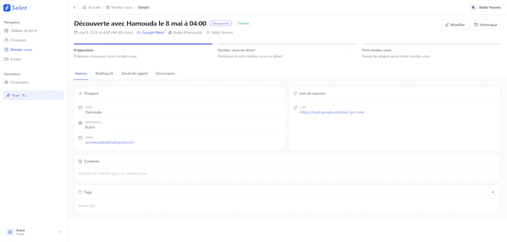Click the Contexte input field
Image resolution: width=507 pixels, height=242 pixels.
click(287, 174)
